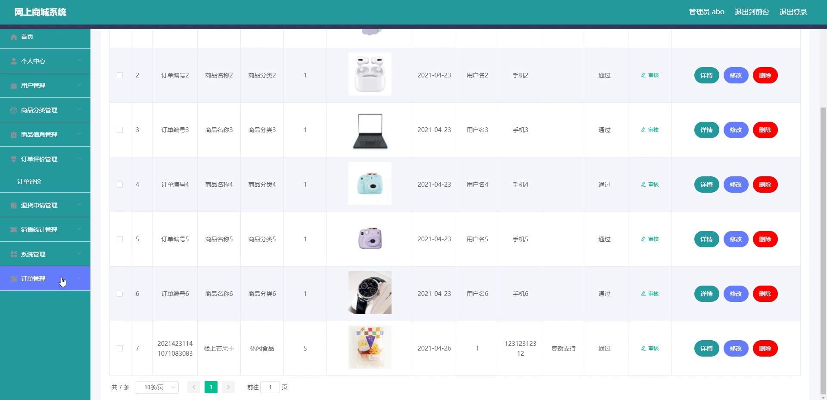
Task: Select the clipboard icon beside 商品信息管理
Action: click(13, 134)
